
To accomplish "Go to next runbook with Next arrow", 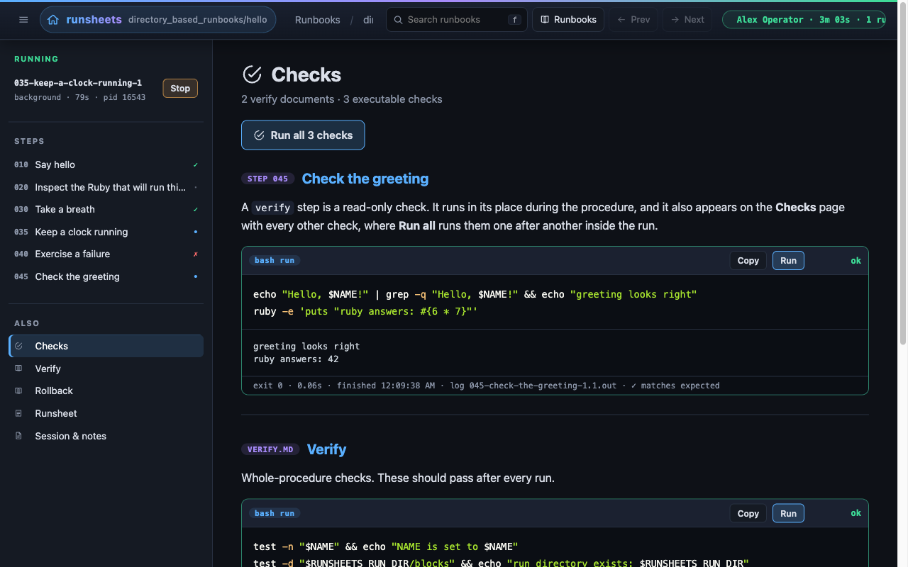I will pos(687,20).
